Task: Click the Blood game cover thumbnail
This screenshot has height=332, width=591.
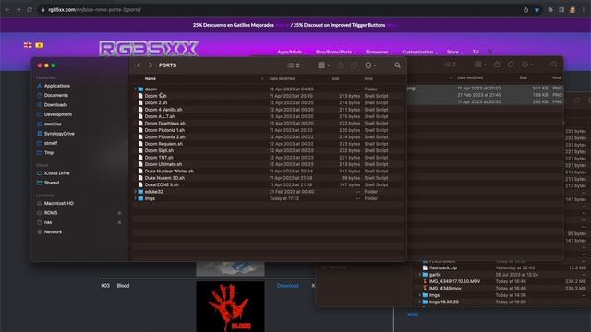Action: pos(230,306)
